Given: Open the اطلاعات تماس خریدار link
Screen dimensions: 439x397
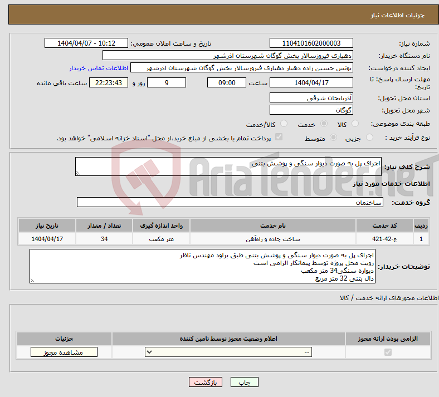Looking at the screenshot, I should (99, 68).
